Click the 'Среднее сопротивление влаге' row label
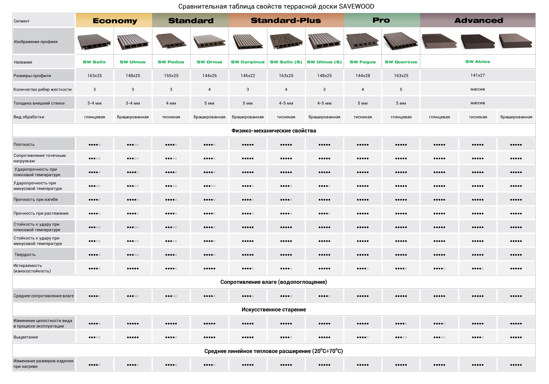The height and width of the screenshot is (384, 549). [x=44, y=296]
